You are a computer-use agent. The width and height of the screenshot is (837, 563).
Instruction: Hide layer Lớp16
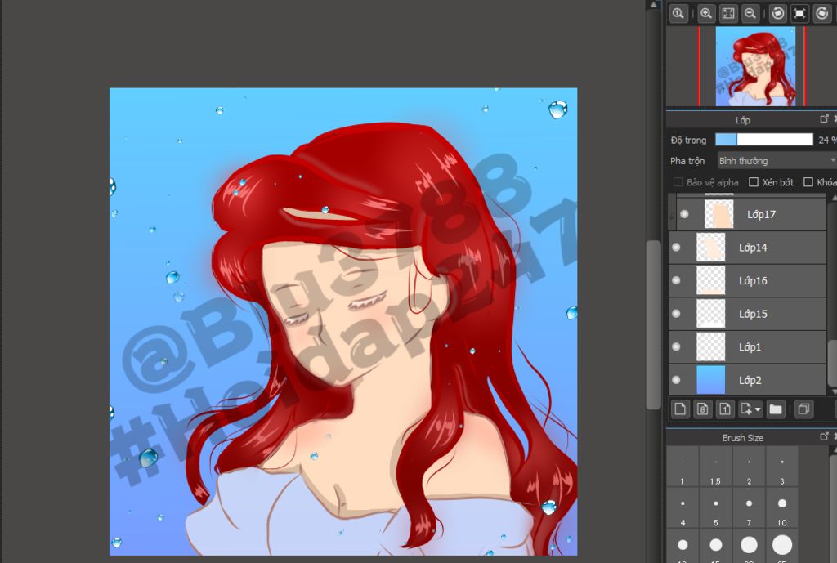(676, 281)
